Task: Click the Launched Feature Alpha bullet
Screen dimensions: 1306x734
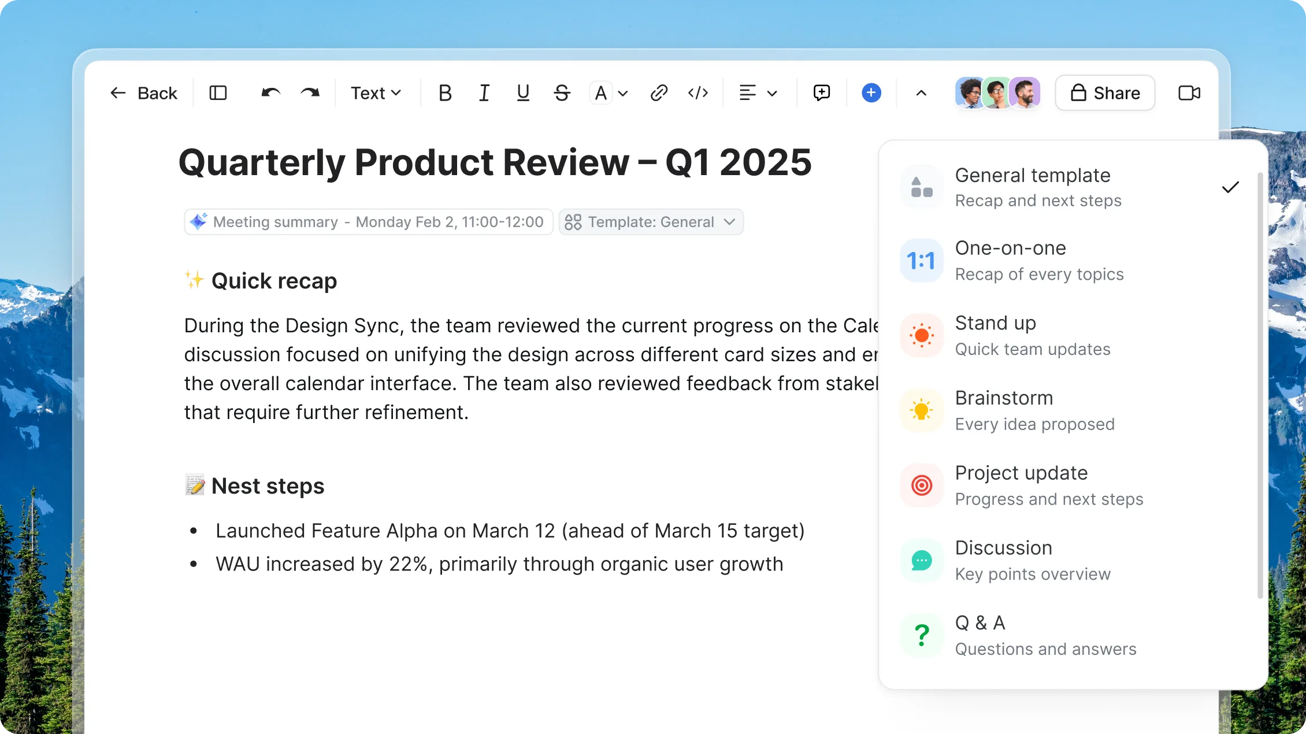Action: (510, 531)
